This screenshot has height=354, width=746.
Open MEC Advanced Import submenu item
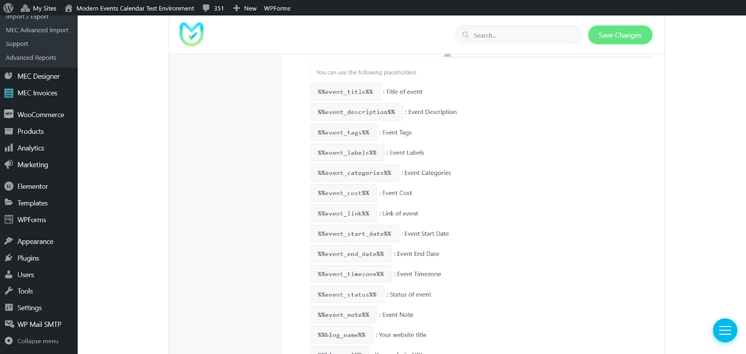[37, 30]
